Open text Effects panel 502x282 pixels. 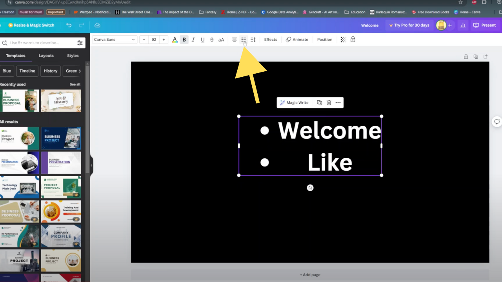271,40
